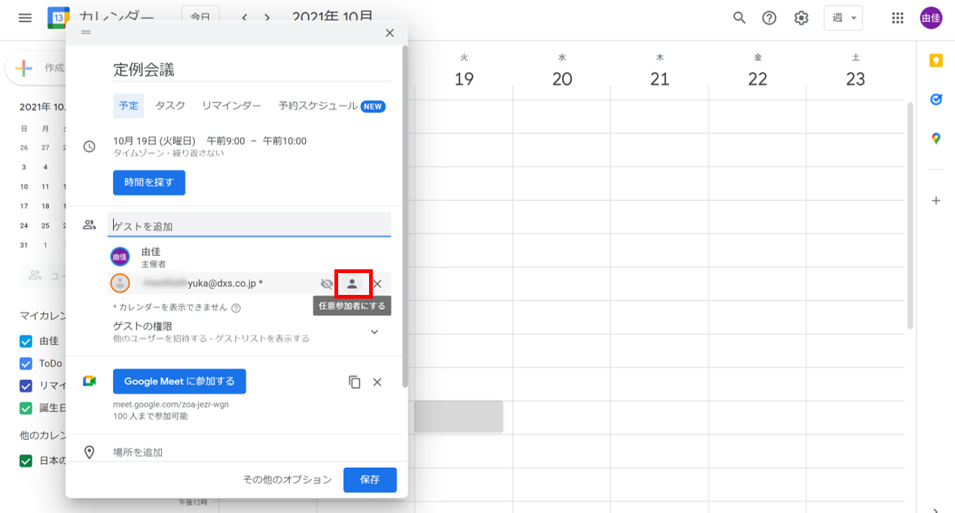
Task: Open the settings gear menu
Action: click(x=801, y=18)
